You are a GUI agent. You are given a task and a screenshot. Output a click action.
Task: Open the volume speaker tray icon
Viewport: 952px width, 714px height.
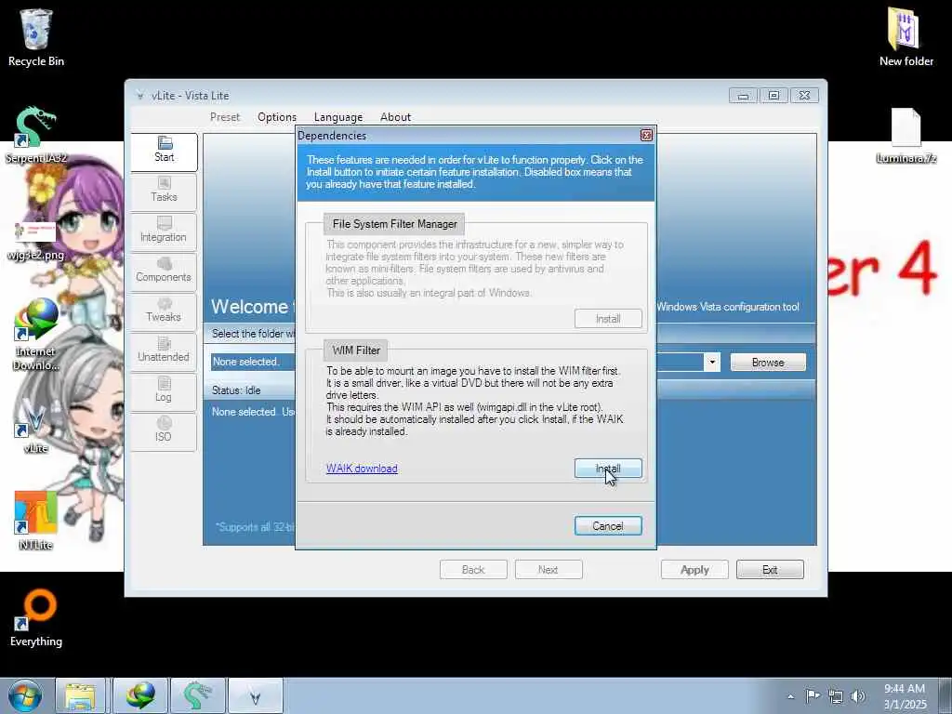coord(858,696)
